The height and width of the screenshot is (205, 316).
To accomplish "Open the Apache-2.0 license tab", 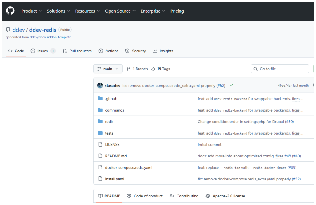I will [x=225, y=196].
